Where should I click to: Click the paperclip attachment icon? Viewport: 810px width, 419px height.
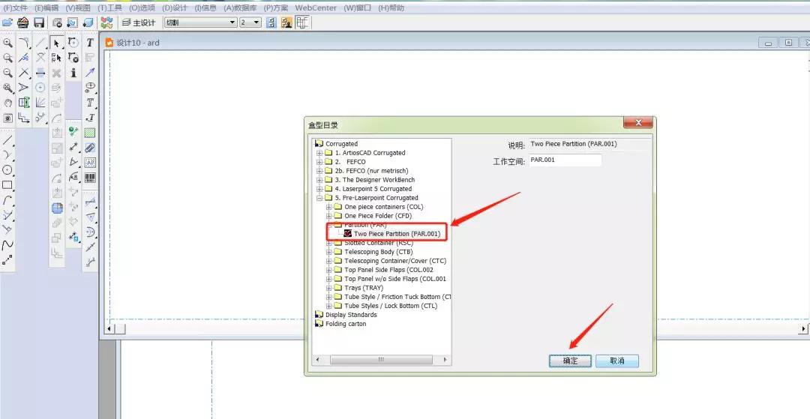pos(90,148)
